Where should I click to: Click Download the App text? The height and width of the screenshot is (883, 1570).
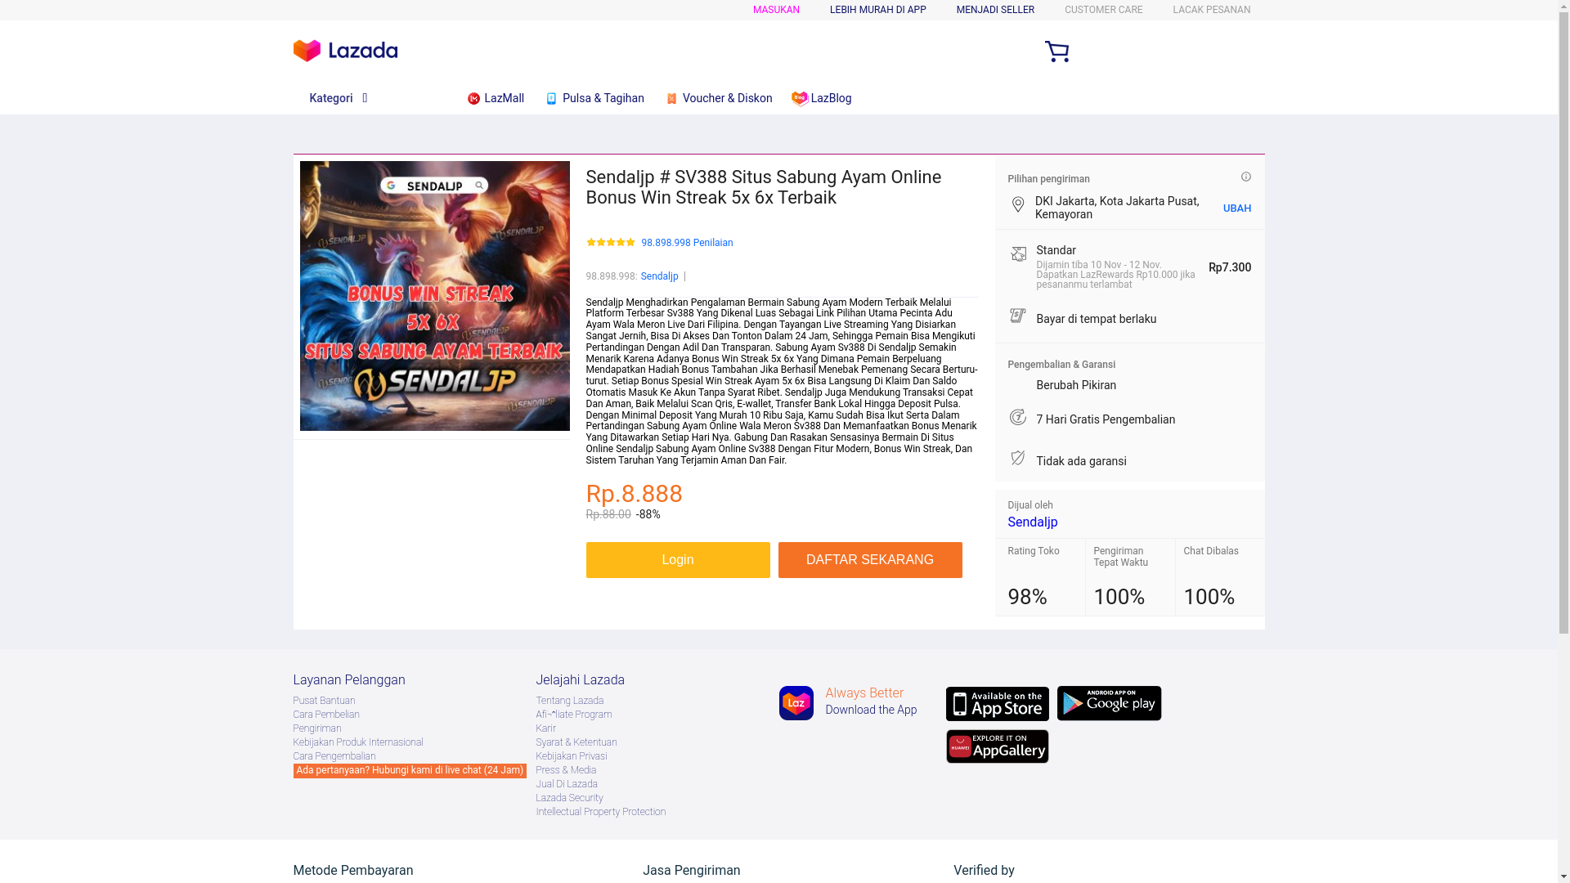tap(870, 710)
